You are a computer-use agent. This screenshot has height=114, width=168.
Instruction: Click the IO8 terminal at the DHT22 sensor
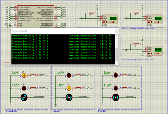81,18
